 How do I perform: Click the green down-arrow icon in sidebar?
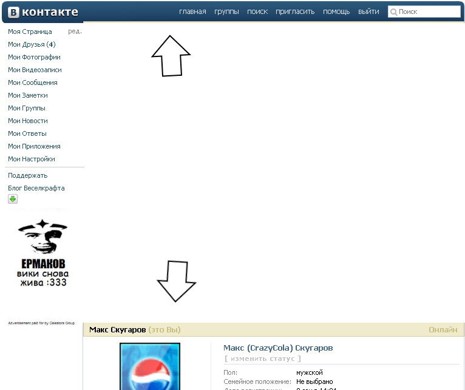(13, 199)
